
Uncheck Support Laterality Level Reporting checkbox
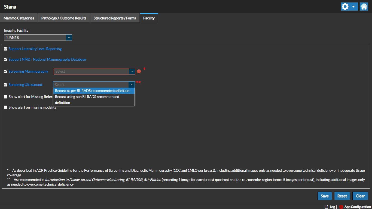click(6, 49)
